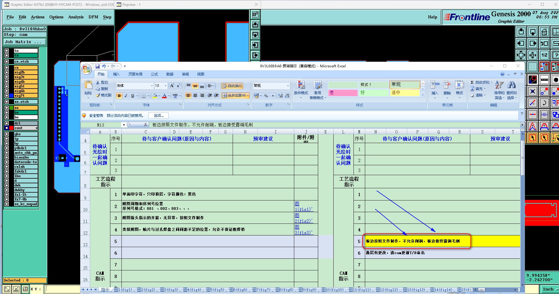
Task: Click the fx insert function icon
Action: tap(146, 125)
